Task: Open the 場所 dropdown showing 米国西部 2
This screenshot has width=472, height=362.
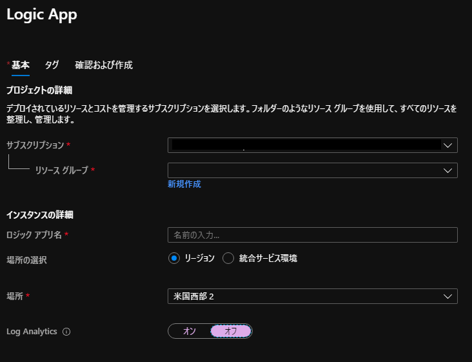Action: (313, 296)
